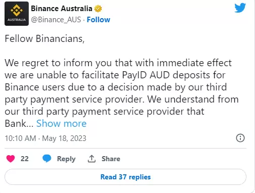Click the blue reply bubble icon
Image resolution: width=255 pixels, height=193 pixels.
tap(47, 159)
